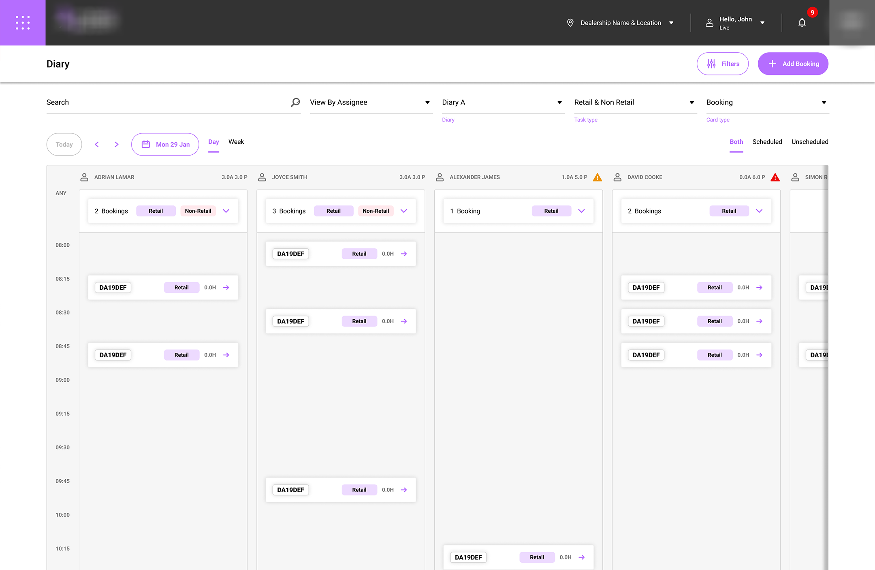Click into the Search field

click(166, 102)
